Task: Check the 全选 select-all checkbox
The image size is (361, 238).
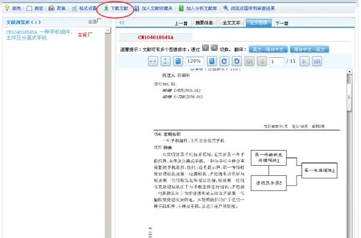Action: [x=99, y=20]
